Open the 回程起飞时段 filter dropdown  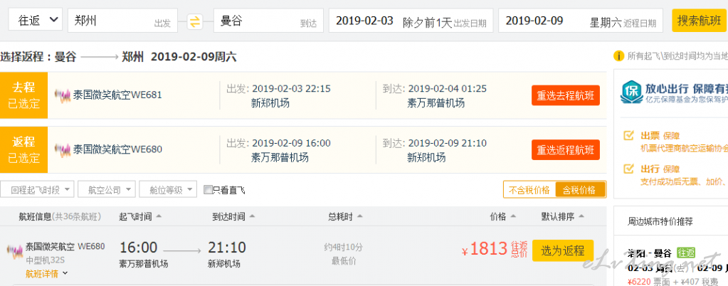pyautogui.click(x=37, y=189)
